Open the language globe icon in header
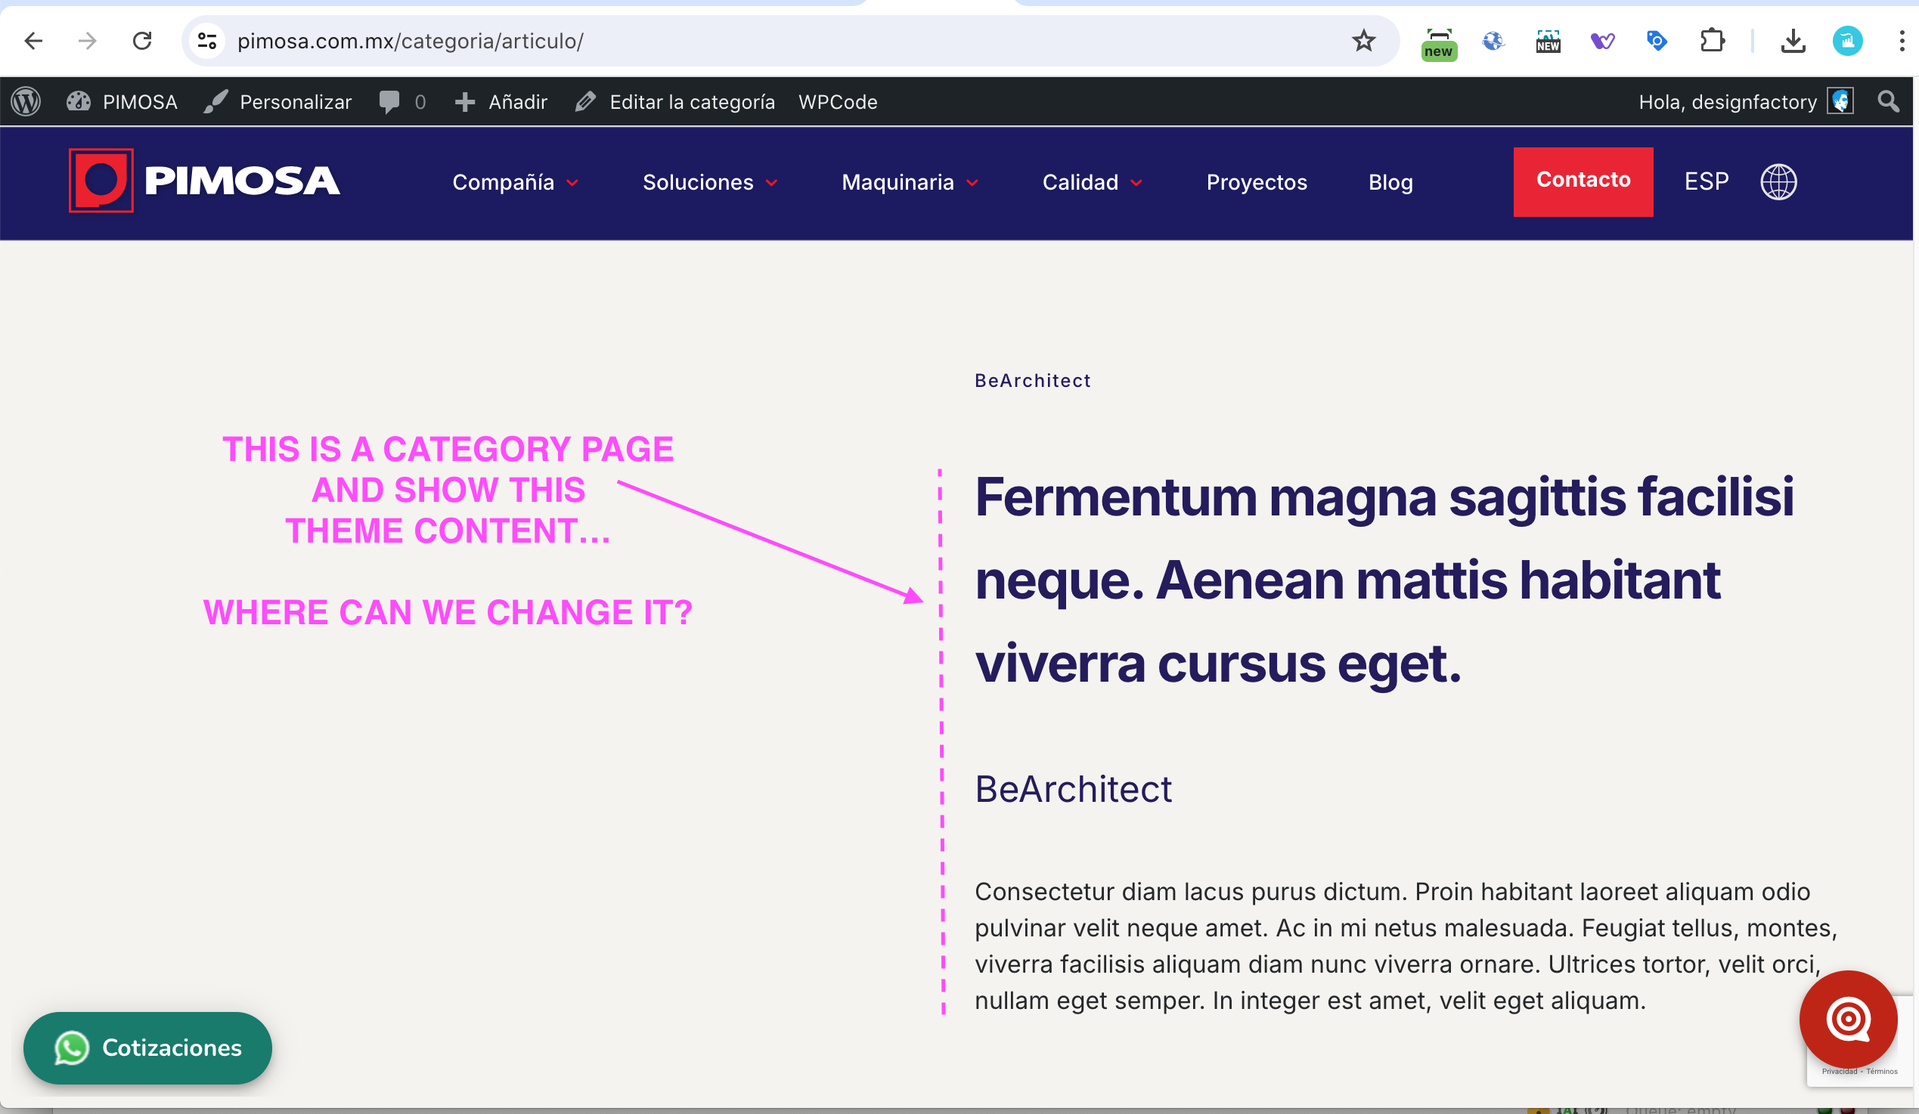This screenshot has height=1114, width=1919. point(1779,182)
